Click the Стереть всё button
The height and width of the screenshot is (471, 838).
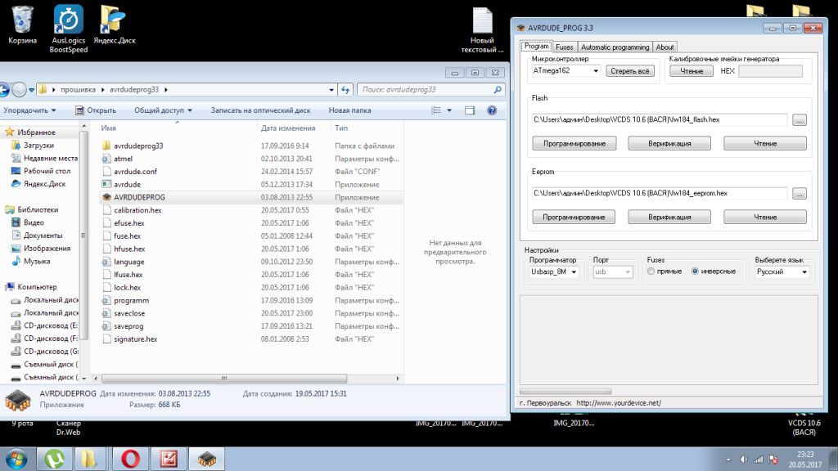[629, 71]
